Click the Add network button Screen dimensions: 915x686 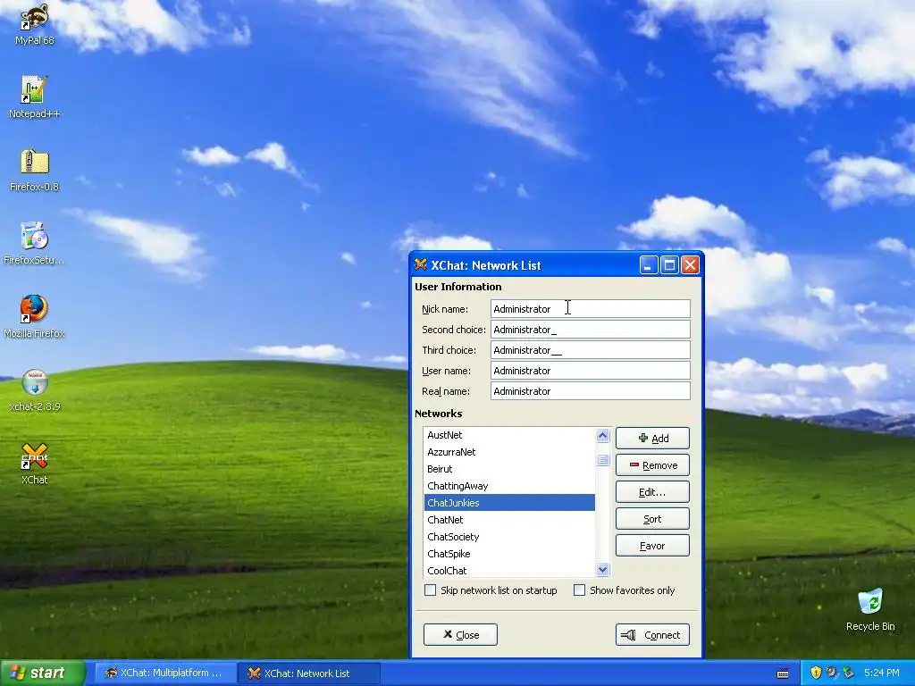[652, 438]
